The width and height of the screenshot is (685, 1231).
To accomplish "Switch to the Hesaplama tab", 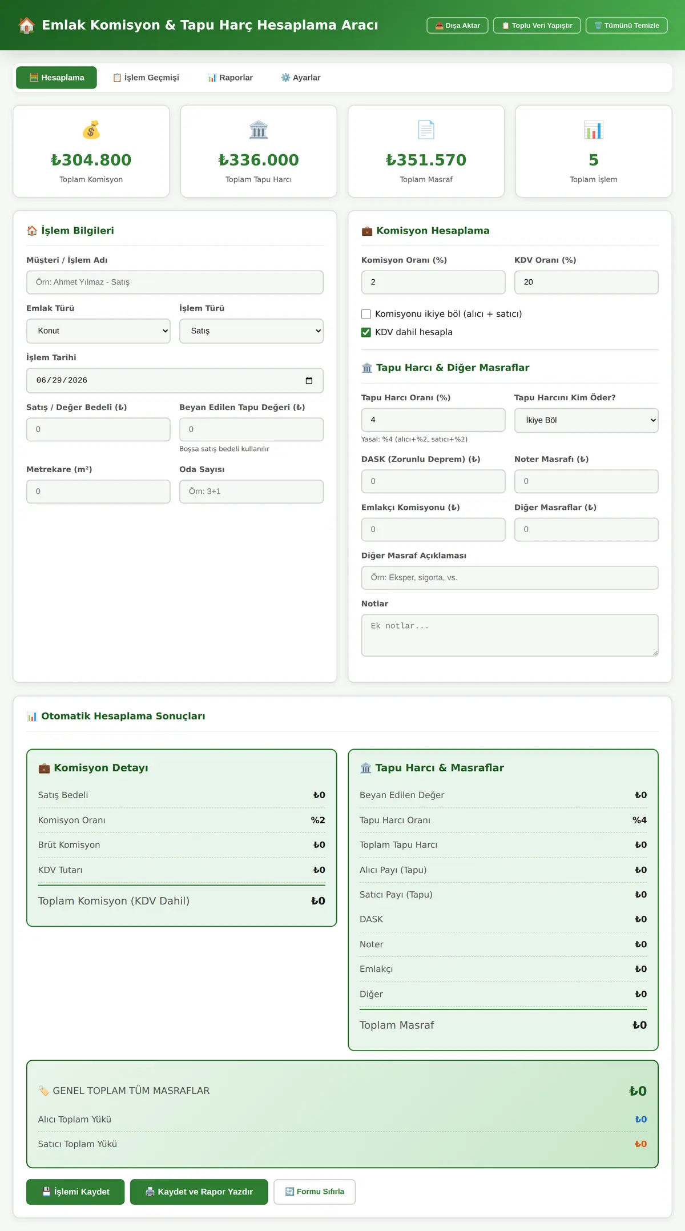I will 57,78.
